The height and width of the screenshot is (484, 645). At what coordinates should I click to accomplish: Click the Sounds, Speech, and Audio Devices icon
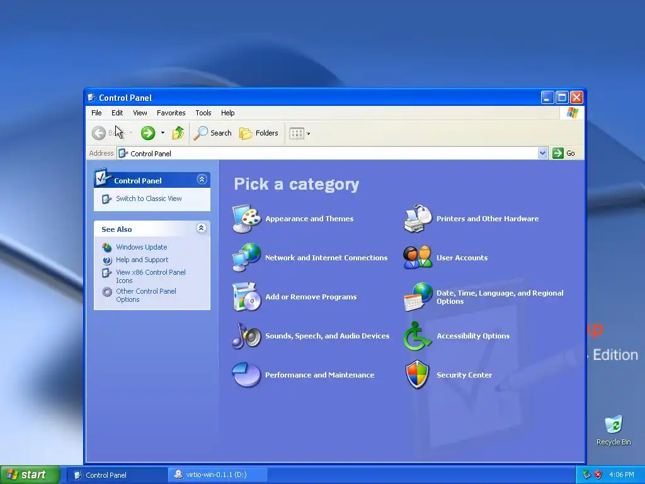coord(246,336)
